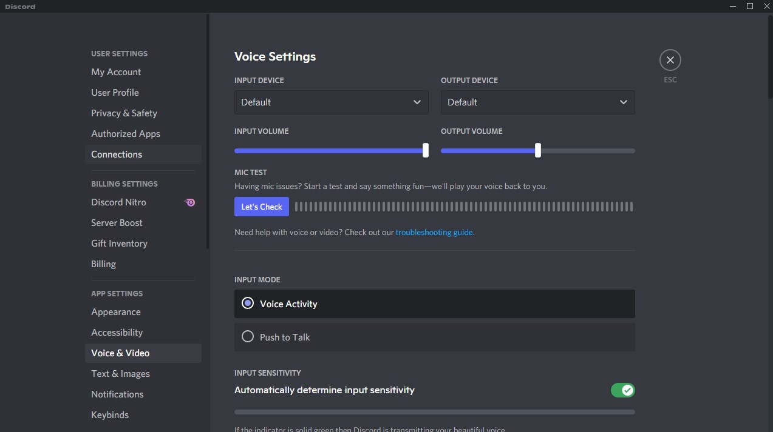Open Text & Images settings
The width and height of the screenshot is (773, 432).
coord(143,374)
